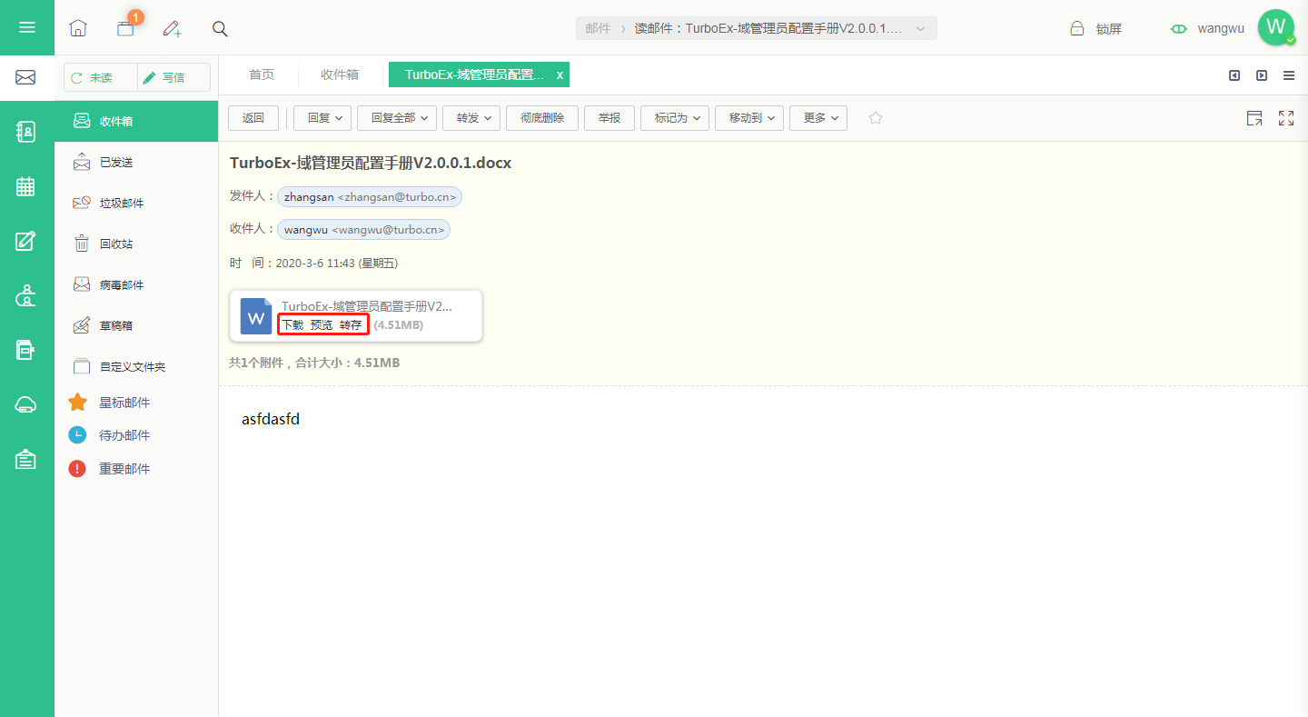This screenshot has width=1308, height=717.
Task: Star this email
Action: point(876,118)
